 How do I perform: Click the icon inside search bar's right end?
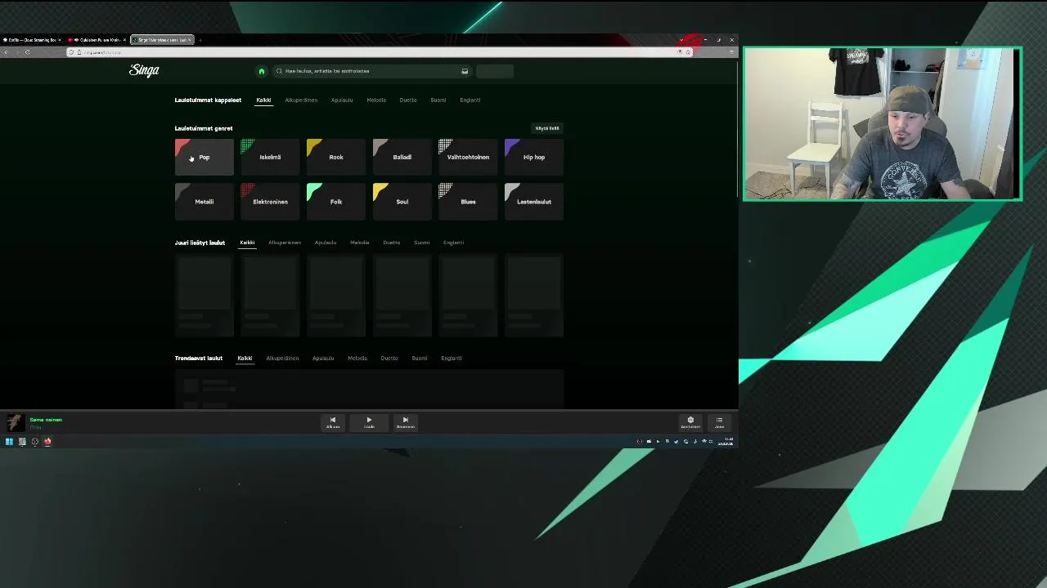pos(465,71)
